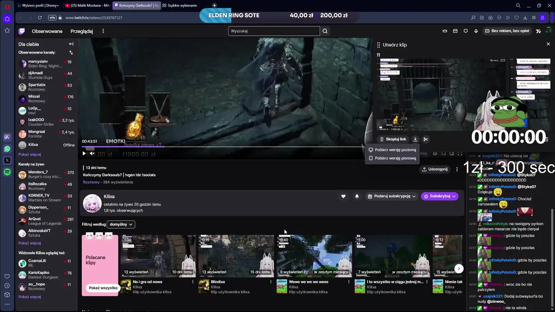Image resolution: width=555 pixels, height=312 pixels.
Task: Open Twitch inbox notifications icon
Action: pyautogui.click(x=455, y=31)
